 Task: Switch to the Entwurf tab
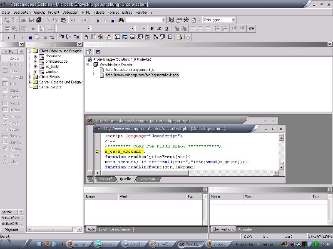tap(105, 179)
